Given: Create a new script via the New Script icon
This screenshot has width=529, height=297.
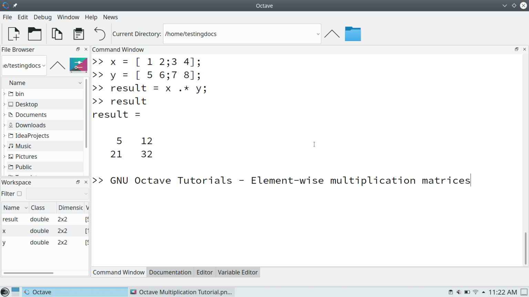Looking at the screenshot, I should [13, 33].
